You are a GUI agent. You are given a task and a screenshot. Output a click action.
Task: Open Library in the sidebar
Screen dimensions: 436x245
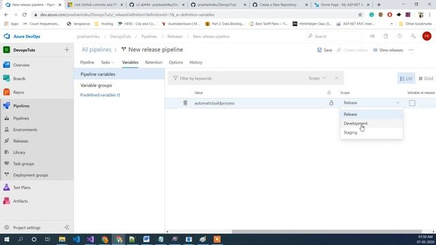(x=19, y=152)
